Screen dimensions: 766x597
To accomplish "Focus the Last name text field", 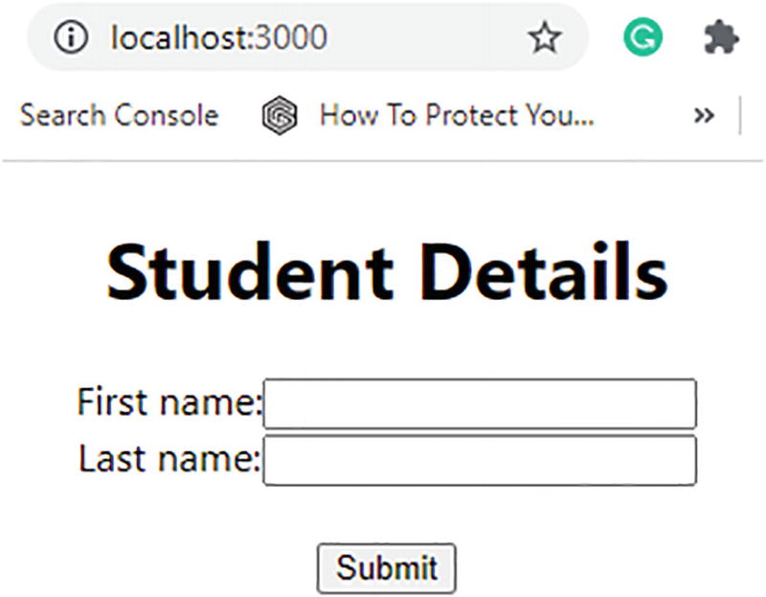I will point(480,461).
